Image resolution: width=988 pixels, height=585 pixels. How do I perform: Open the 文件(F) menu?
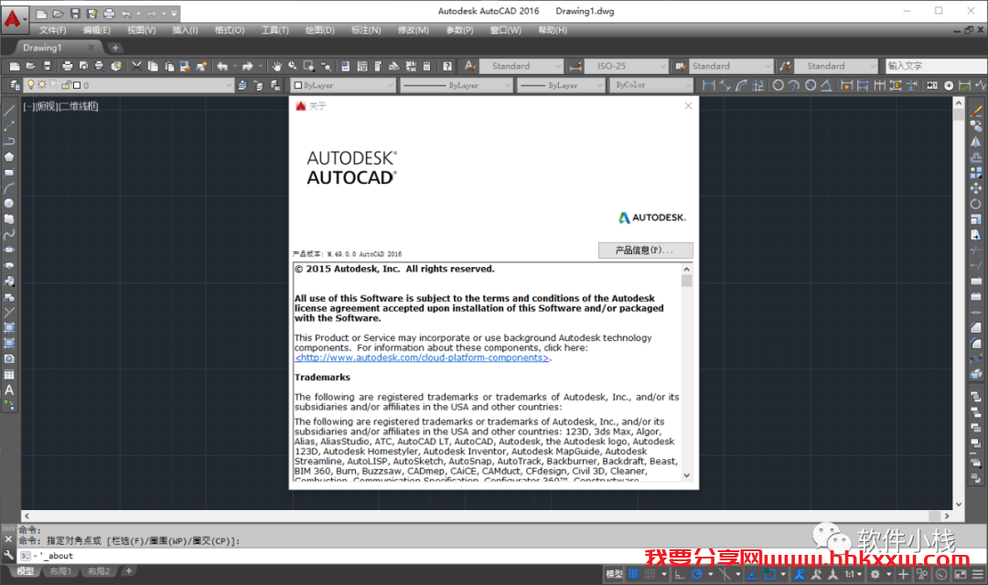coord(52,30)
